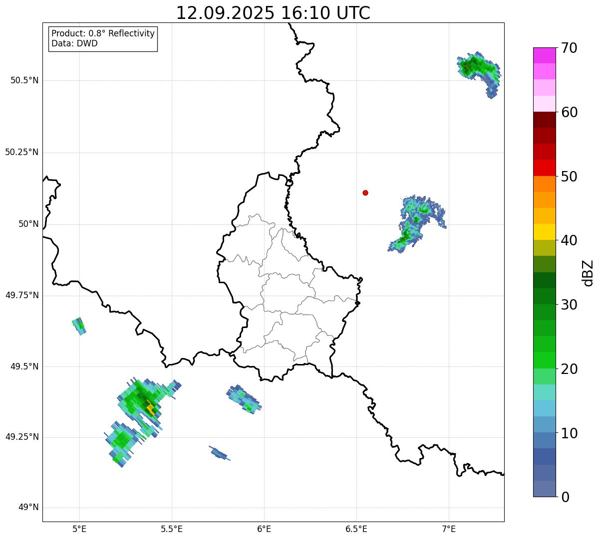Pick the bright green colorbar band above 20
The height and width of the screenshot is (539, 600).
click(545, 360)
